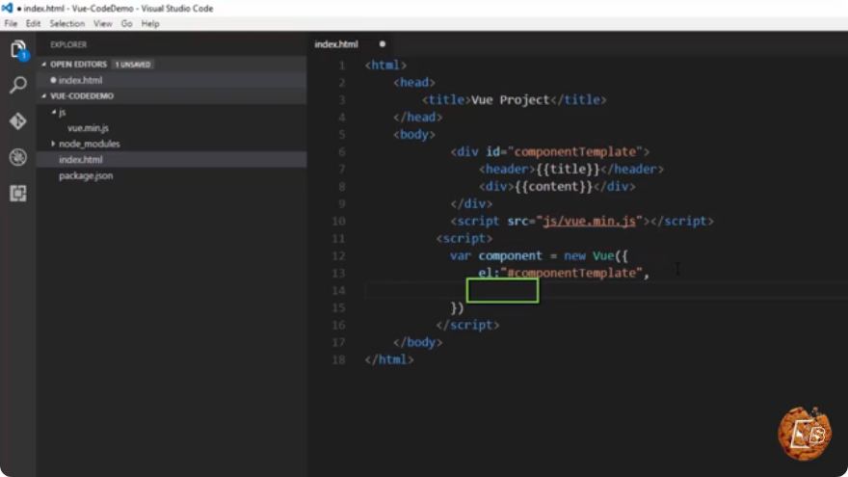Click the VS Code logo in title bar
Image resolution: width=848 pixels, height=477 pixels.
click(x=7, y=8)
